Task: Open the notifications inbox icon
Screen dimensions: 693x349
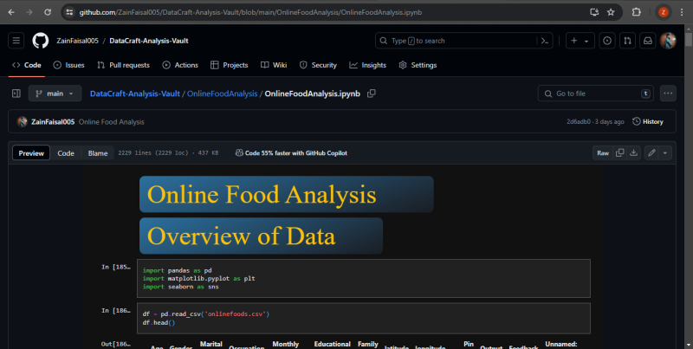Action: coord(647,41)
